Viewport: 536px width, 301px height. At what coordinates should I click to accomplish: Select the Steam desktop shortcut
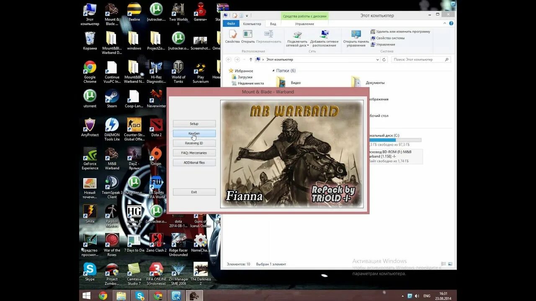point(112,99)
